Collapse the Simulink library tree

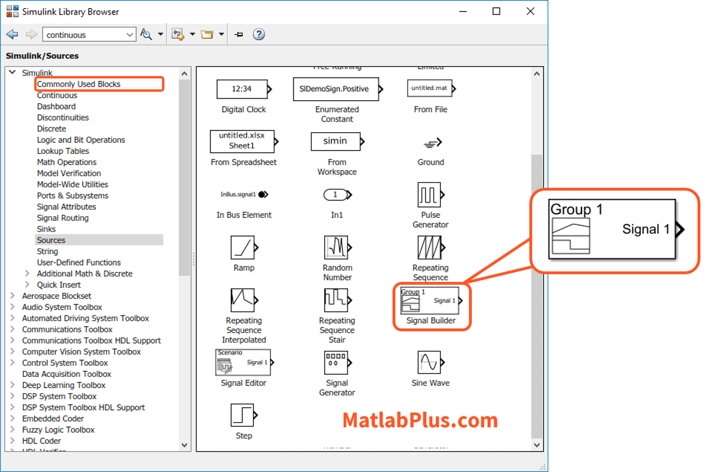[x=12, y=72]
